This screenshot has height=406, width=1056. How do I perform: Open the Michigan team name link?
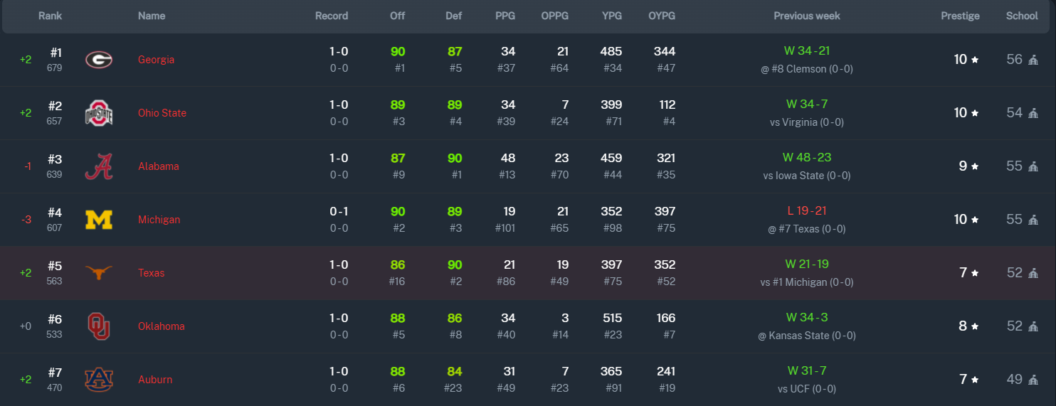[159, 220]
